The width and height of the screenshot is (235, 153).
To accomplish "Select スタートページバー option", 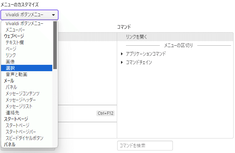I will click(27, 132).
